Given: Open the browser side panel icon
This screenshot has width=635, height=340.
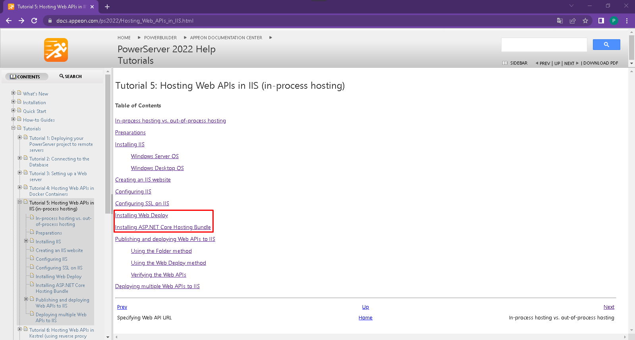Looking at the screenshot, I should pos(601,21).
